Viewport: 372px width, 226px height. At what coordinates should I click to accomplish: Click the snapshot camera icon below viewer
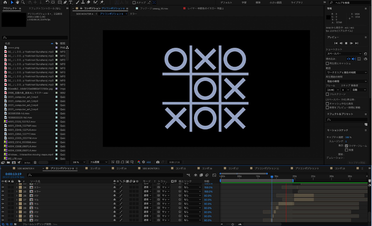[x=158, y=162]
